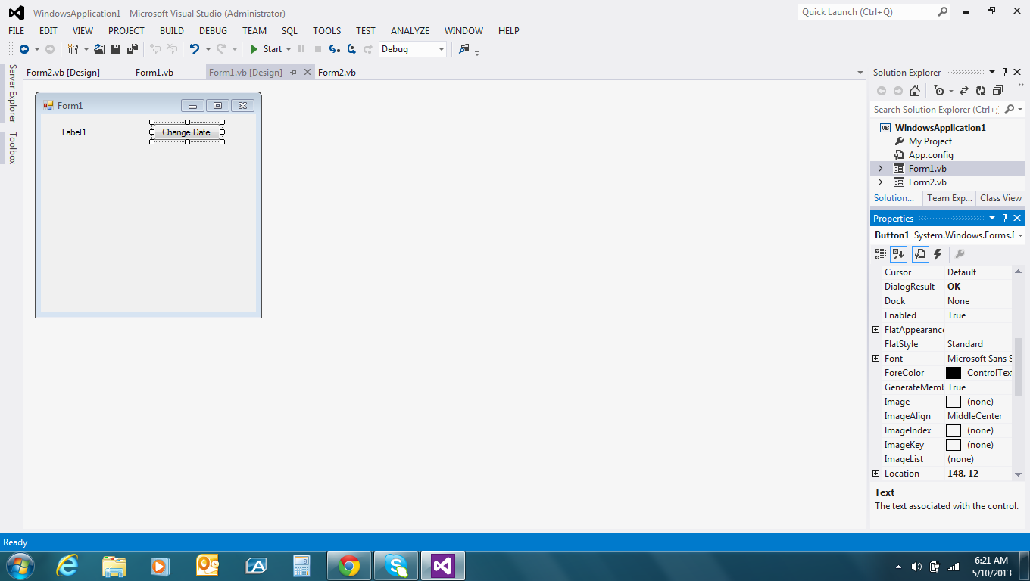Open Skype from the taskbar
Image resolution: width=1030 pixels, height=581 pixels.
coord(396,566)
